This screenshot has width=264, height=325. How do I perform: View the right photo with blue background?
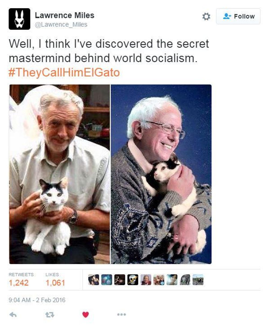[161, 174]
